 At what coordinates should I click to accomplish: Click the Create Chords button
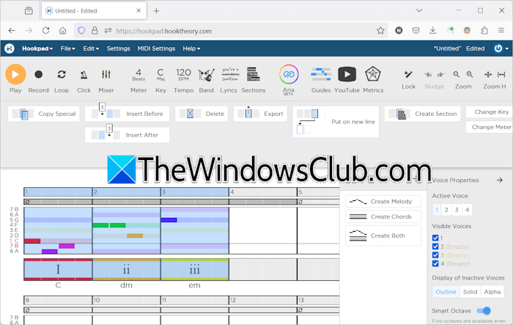coord(383,216)
